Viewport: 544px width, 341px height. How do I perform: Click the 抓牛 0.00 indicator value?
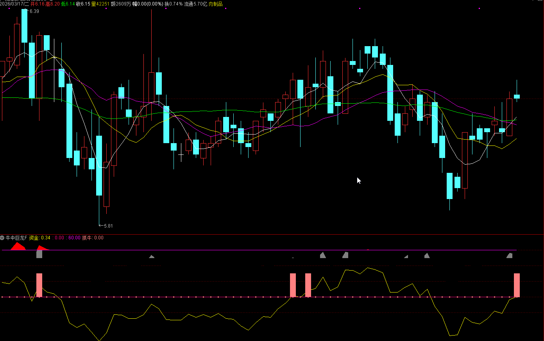coord(93,238)
